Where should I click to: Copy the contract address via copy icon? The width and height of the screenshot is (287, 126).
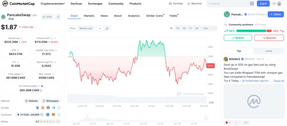click(x=41, y=115)
